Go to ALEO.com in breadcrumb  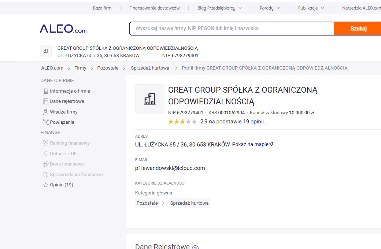(x=52, y=68)
